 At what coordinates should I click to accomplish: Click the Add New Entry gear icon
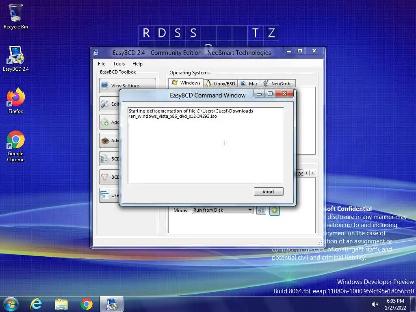point(104,122)
